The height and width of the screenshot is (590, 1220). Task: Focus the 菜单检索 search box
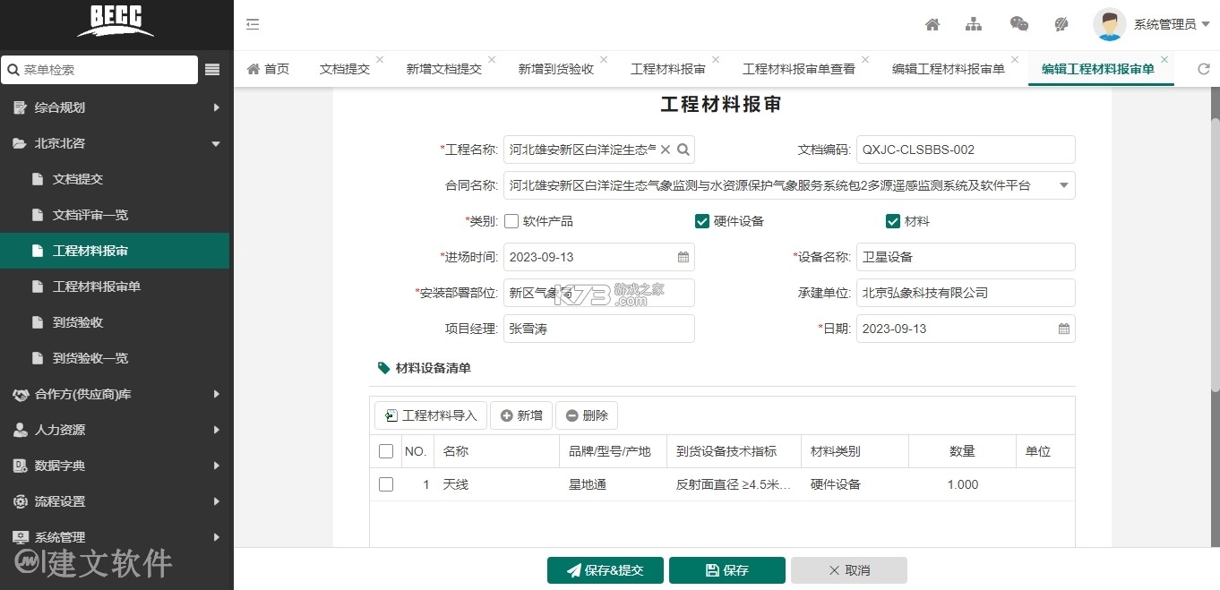[x=99, y=69]
